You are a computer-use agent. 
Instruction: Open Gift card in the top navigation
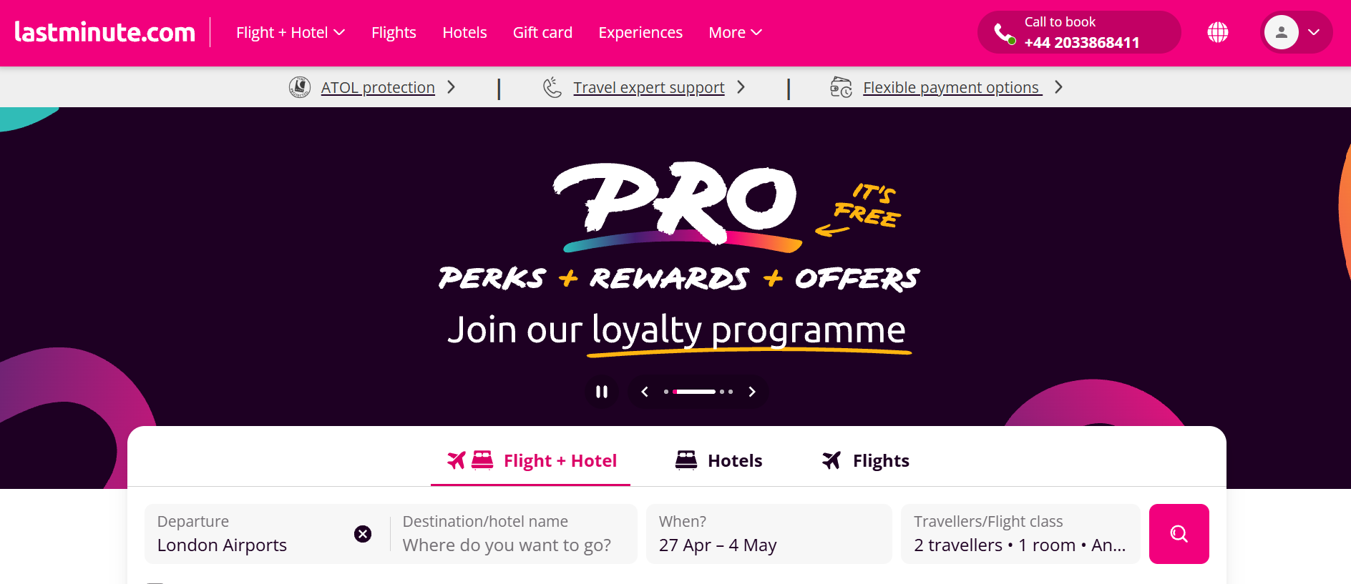coord(542,33)
